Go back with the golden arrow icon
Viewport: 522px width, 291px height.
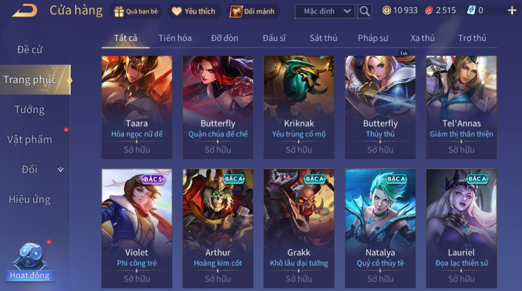[x=25, y=11]
